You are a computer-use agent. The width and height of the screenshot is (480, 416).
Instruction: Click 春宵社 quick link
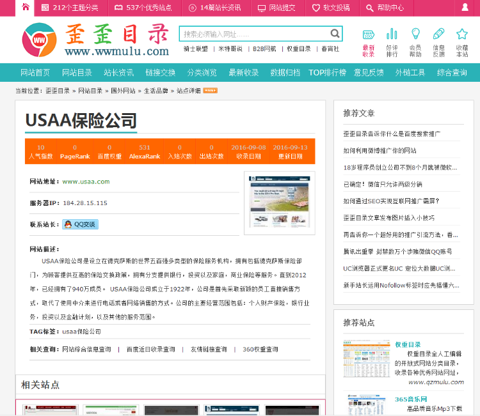coord(330,49)
